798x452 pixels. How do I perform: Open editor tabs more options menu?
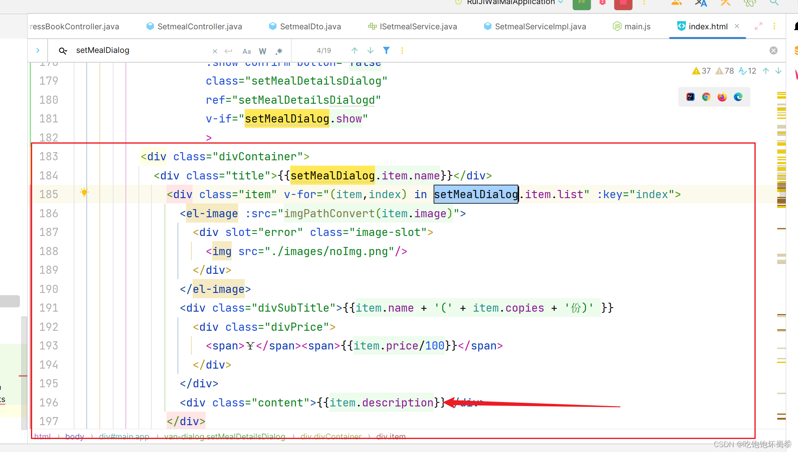[x=774, y=26]
